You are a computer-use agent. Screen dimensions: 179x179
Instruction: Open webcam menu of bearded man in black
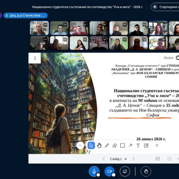click(x=144, y=25)
